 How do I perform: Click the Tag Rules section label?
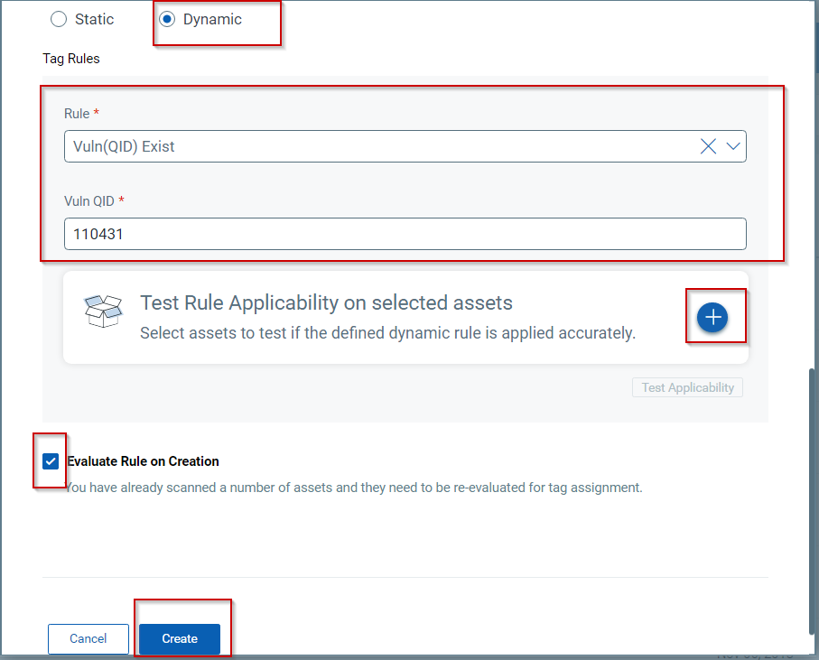[x=70, y=58]
